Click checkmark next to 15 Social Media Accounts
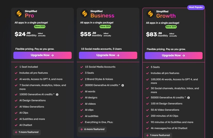 point(82,67)
